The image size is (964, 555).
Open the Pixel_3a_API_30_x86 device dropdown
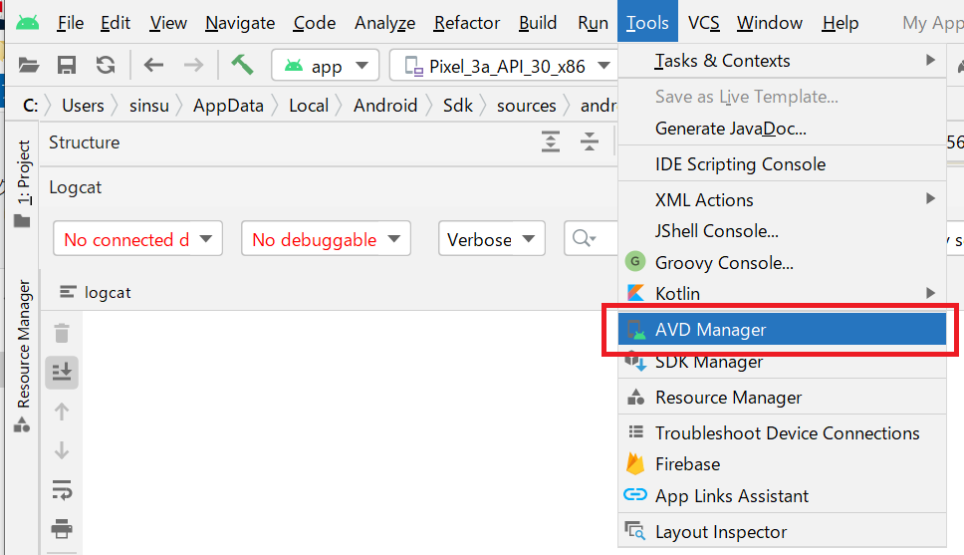coord(504,65)
